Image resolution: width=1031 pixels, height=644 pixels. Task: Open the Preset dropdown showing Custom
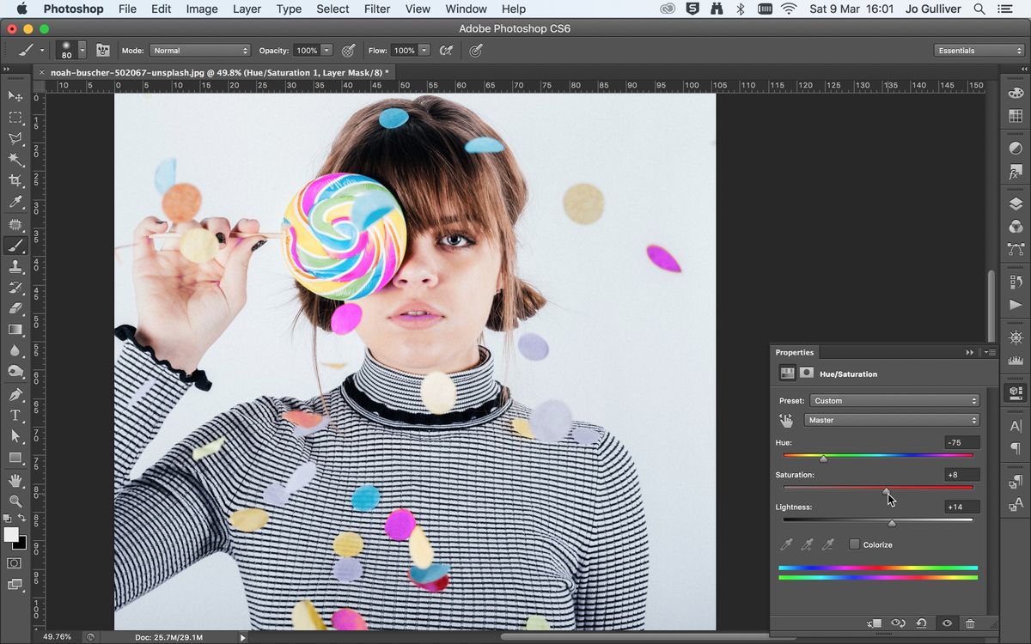pyautogui.click(x=894, y=400)
